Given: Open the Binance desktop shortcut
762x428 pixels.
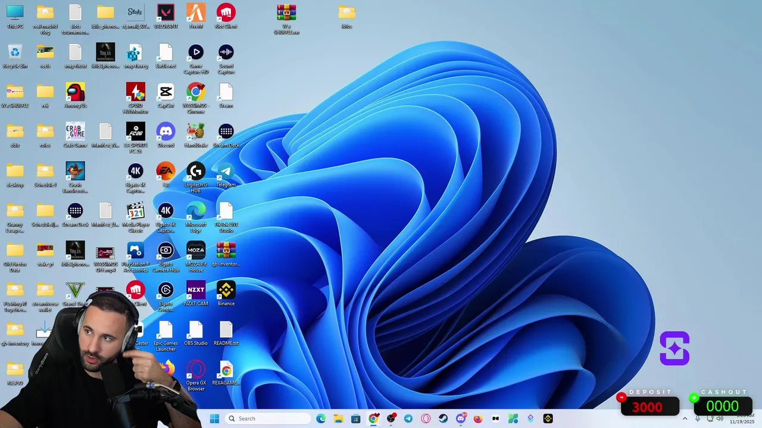Looking at the screenshot, I should [226, 293].
